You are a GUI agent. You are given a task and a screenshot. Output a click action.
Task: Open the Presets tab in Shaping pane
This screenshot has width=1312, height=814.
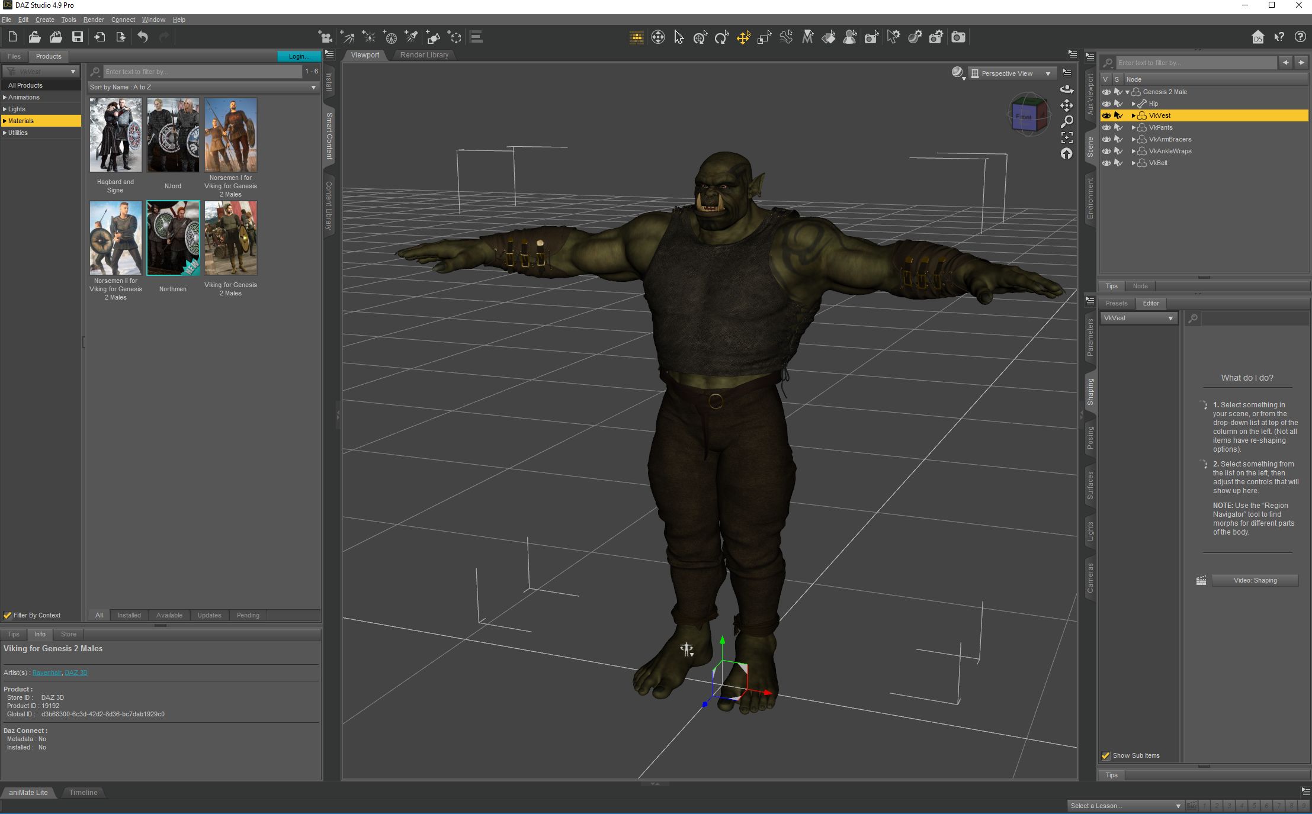click(x=1117, y=303)
